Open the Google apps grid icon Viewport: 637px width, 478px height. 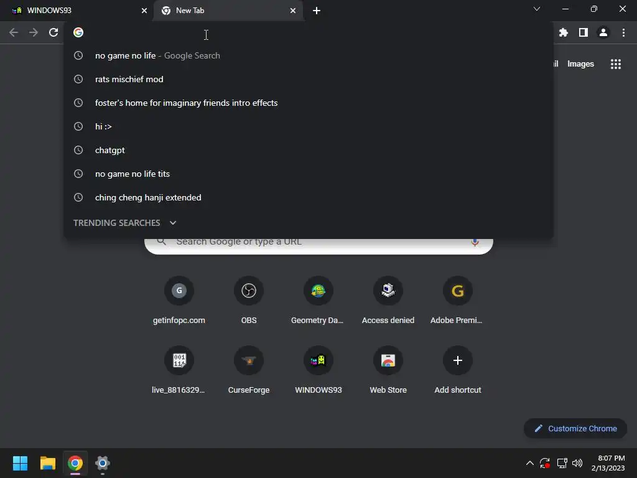tap(615, 64)
